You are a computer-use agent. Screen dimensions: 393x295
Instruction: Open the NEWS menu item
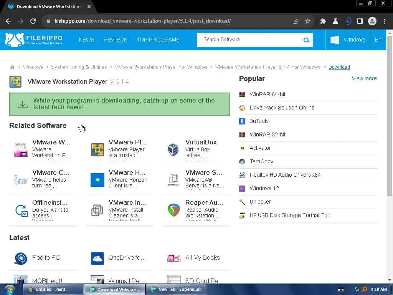[86, 40]
